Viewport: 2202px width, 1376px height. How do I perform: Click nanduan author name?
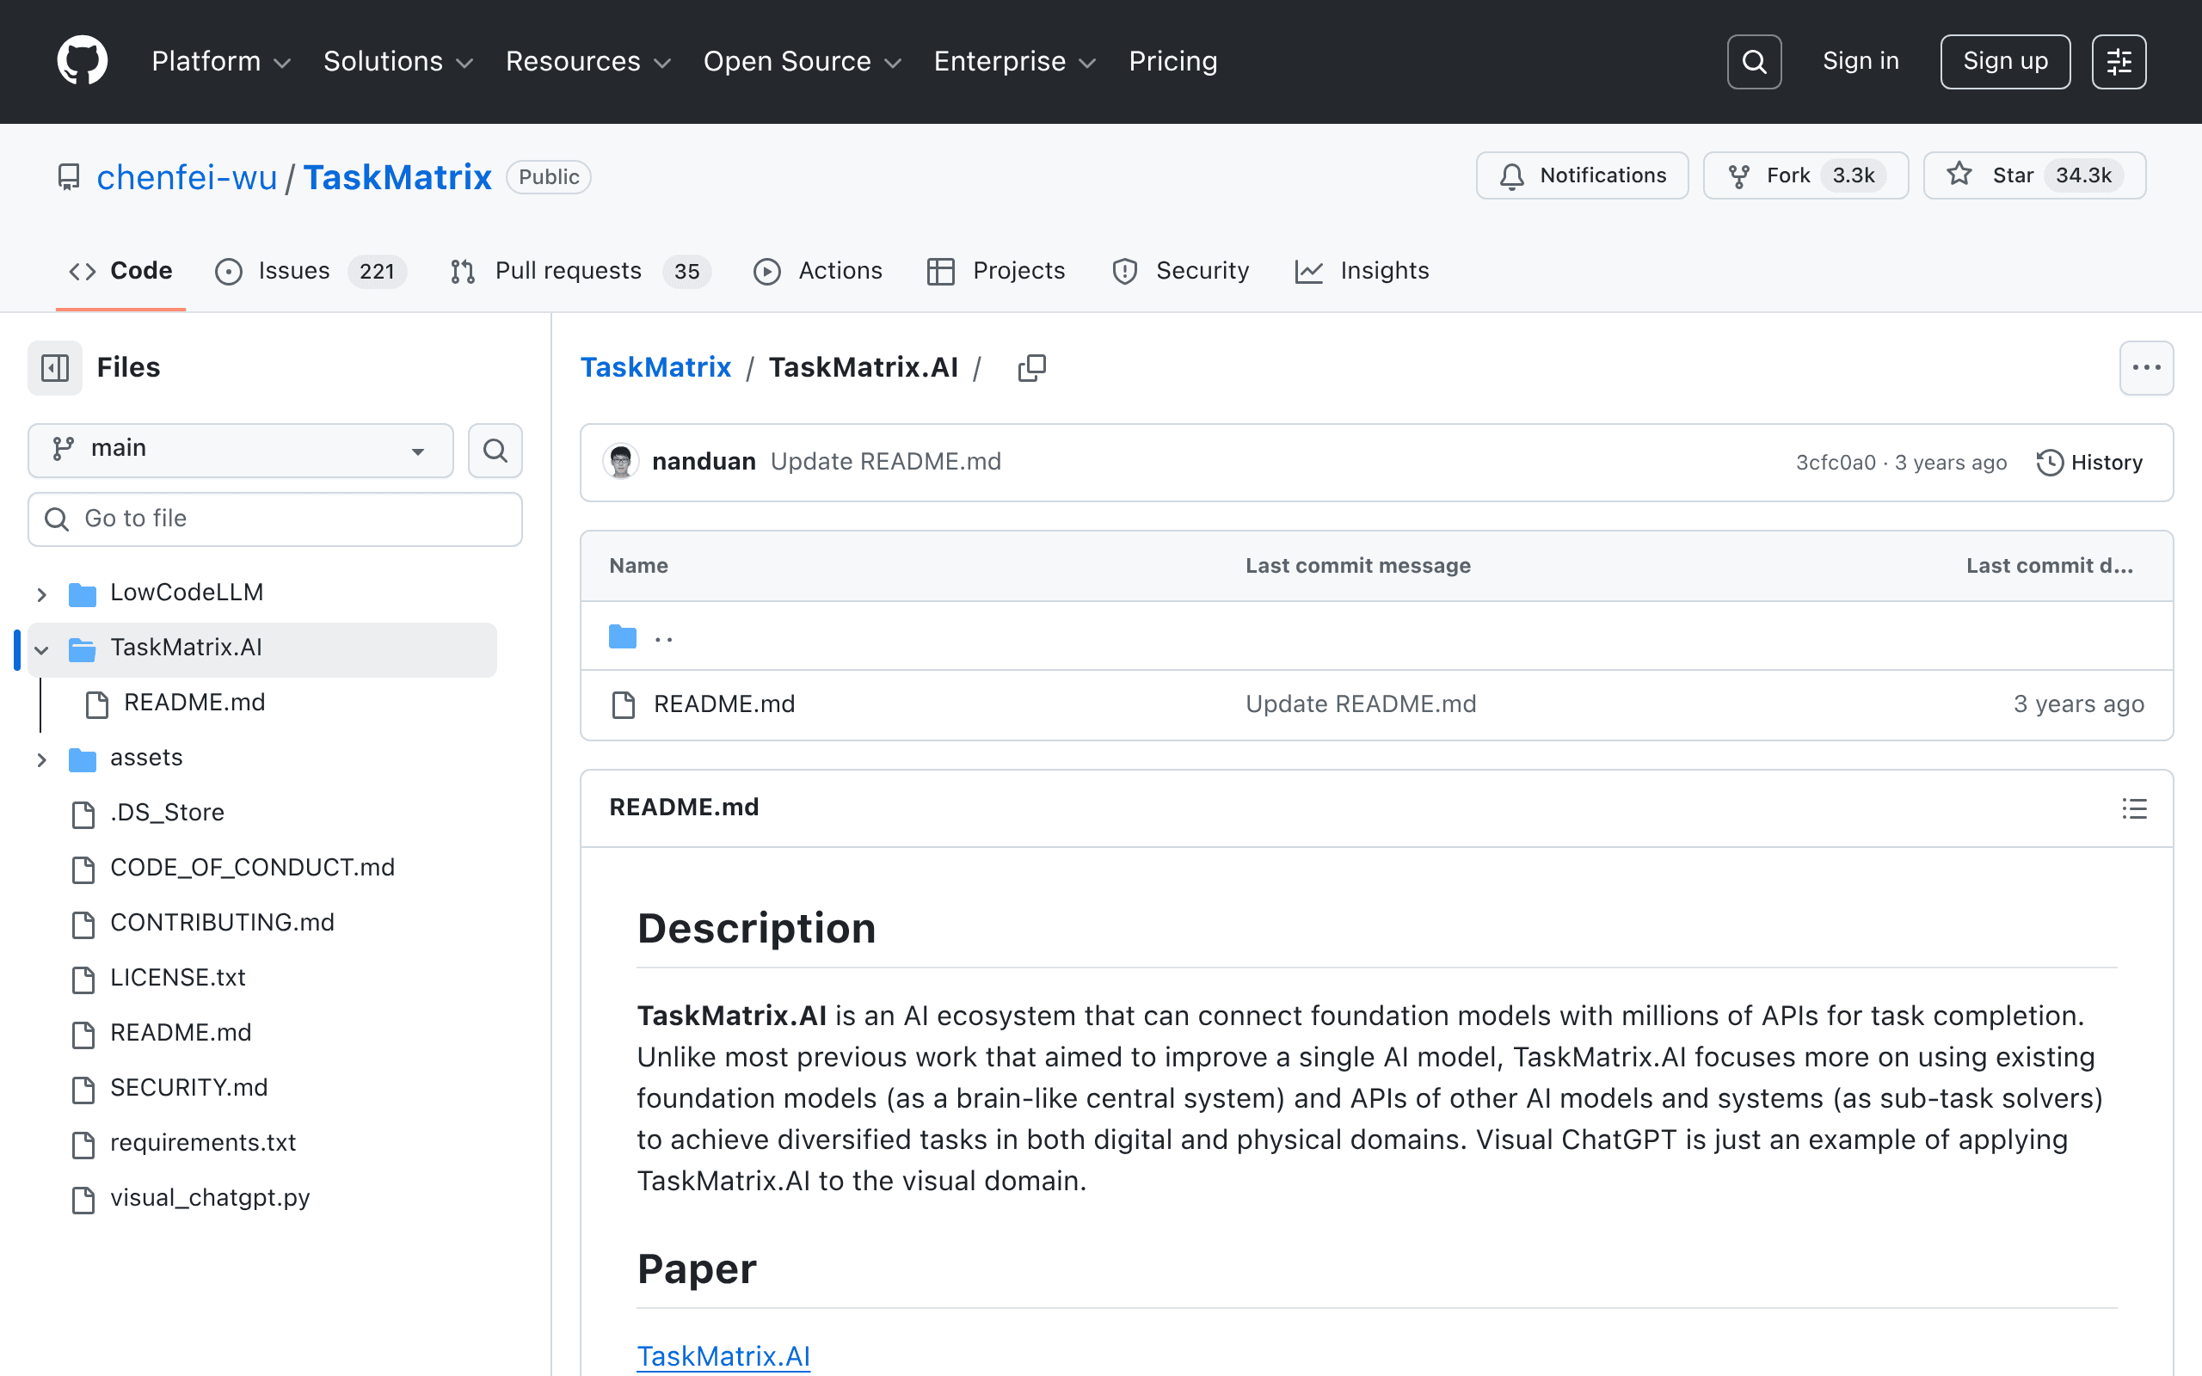704,462
